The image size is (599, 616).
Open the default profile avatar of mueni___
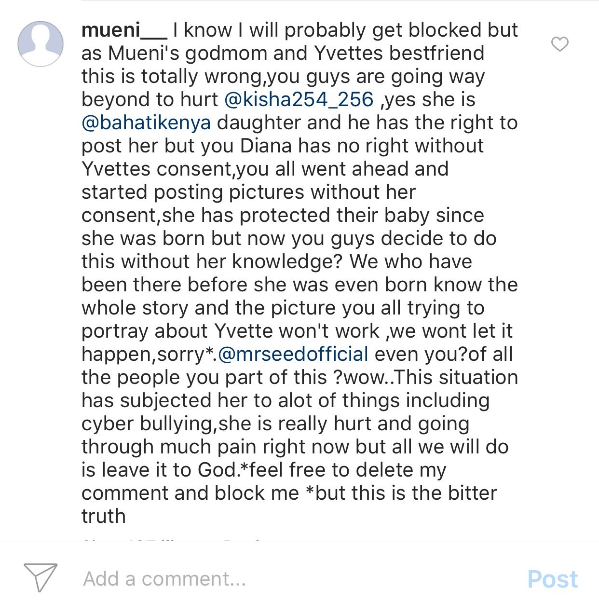click(x=41, y=44)
